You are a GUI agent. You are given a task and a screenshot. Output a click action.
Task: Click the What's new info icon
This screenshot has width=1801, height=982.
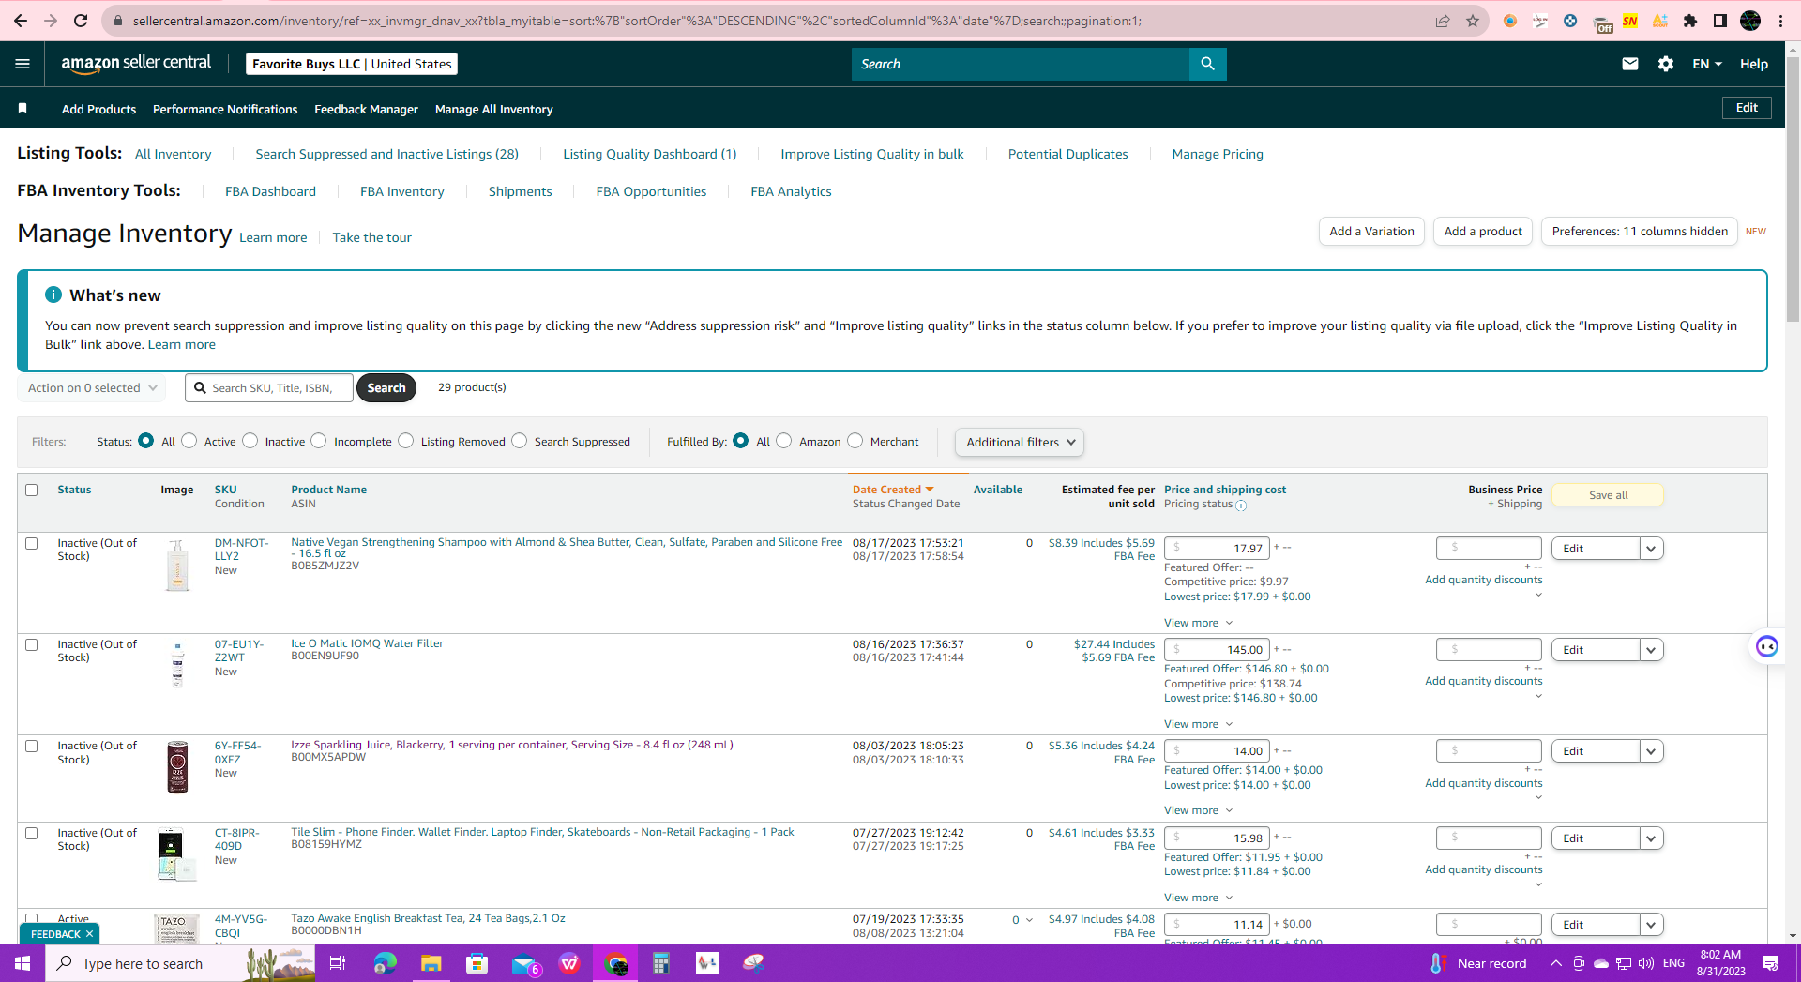pyautogui.click(x=53, y=295)
